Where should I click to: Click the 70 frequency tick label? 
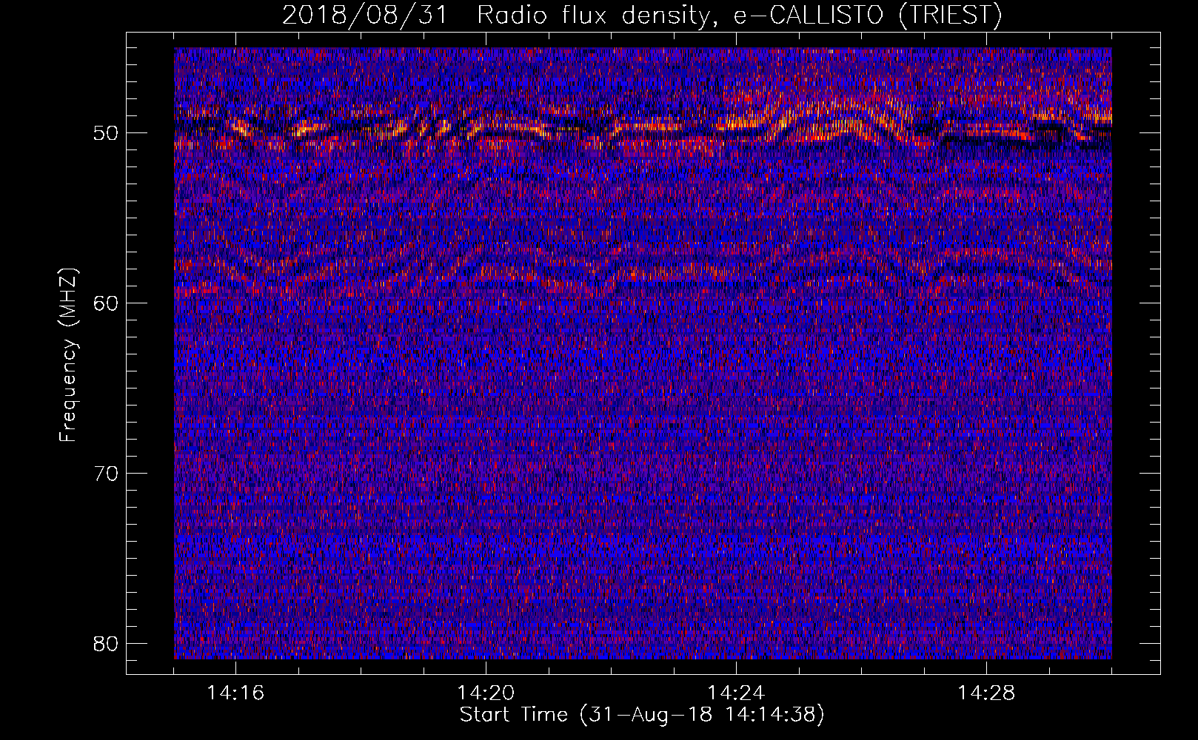[107, 474]
